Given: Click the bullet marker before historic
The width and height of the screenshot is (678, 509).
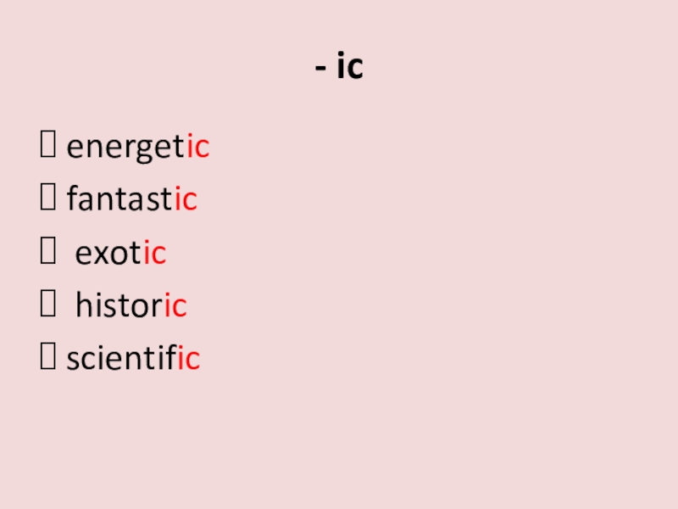Looking at the screenshot, I should (x=50, y=306).
